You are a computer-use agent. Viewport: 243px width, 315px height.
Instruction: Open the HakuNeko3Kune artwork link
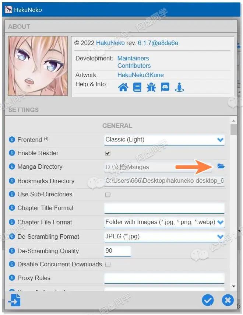point(141,75)
